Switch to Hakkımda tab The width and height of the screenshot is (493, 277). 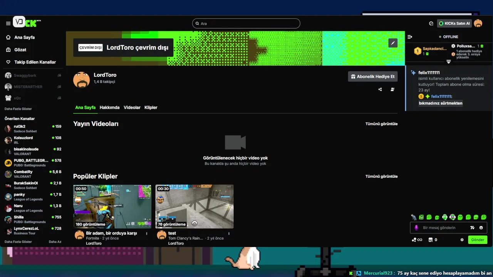coord(109,107)
